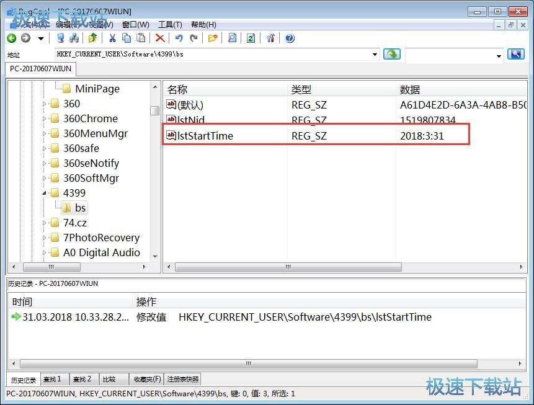The height and width of the screenshot is (405, 534).
Task: Click the 2018:3:31 data cell
Action: click(x=422, y=136)
